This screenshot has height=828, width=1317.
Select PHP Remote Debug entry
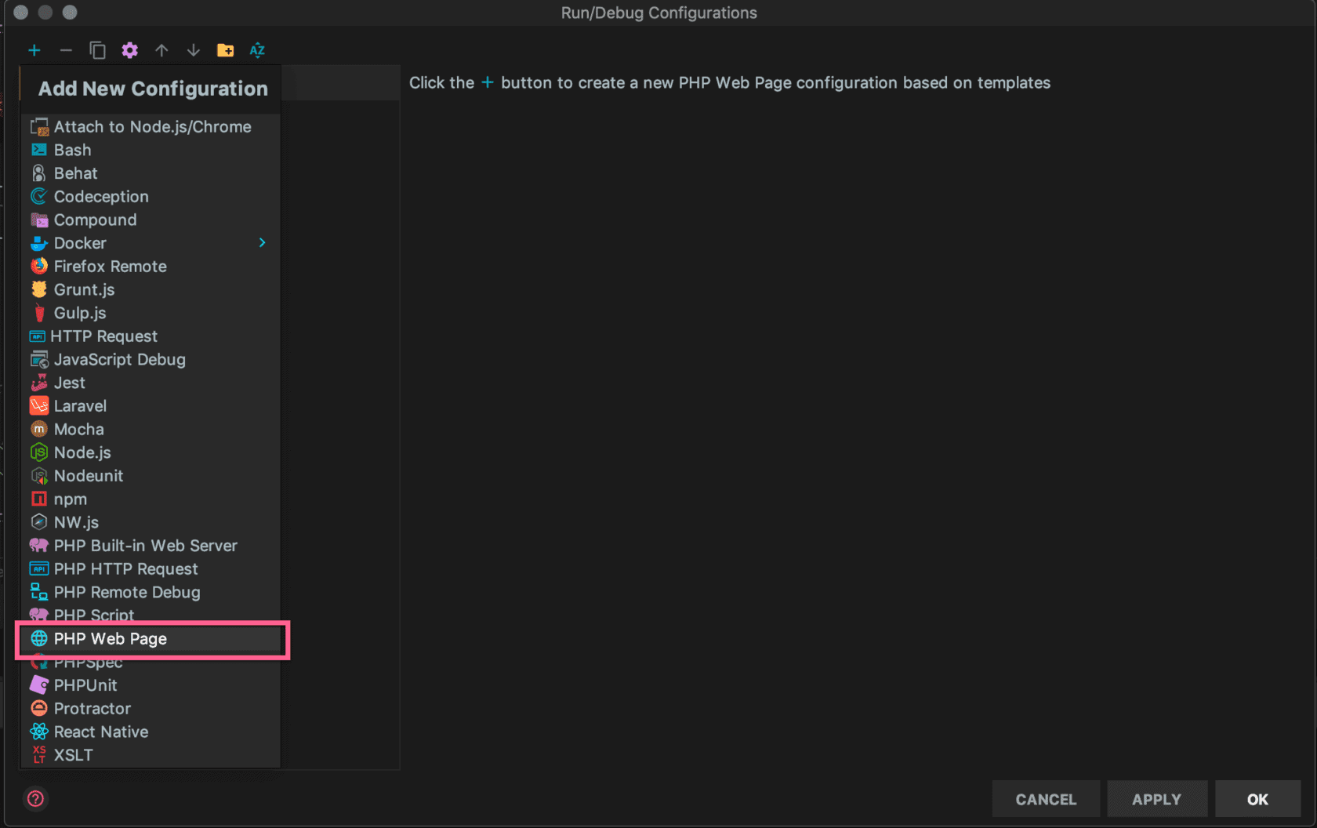pos(127,593)
